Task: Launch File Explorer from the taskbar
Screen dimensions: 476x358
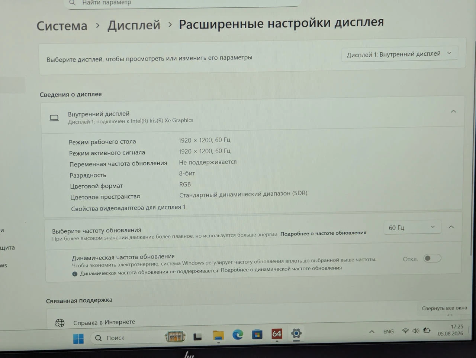Action: pyautogui.click(x=218, y=335)
